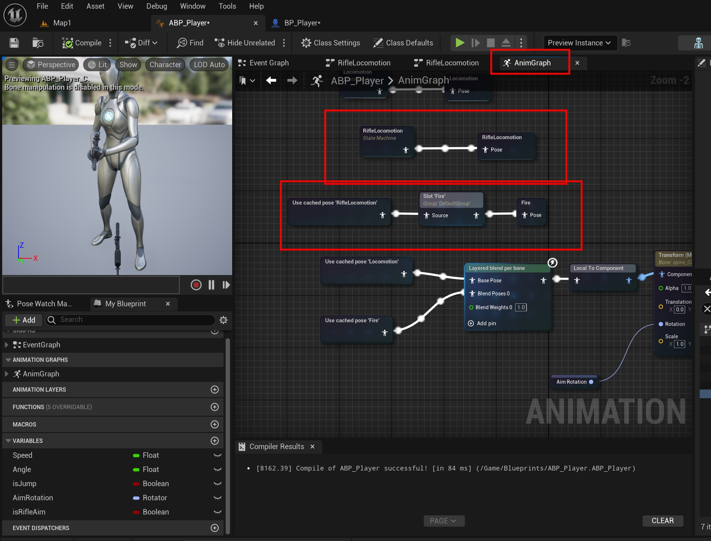
Task: Click the debug object locate icon
Action: 626,43
